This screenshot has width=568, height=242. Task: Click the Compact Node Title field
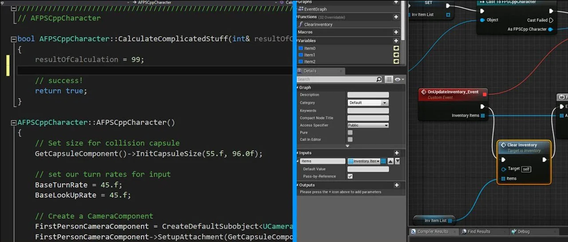368,118
